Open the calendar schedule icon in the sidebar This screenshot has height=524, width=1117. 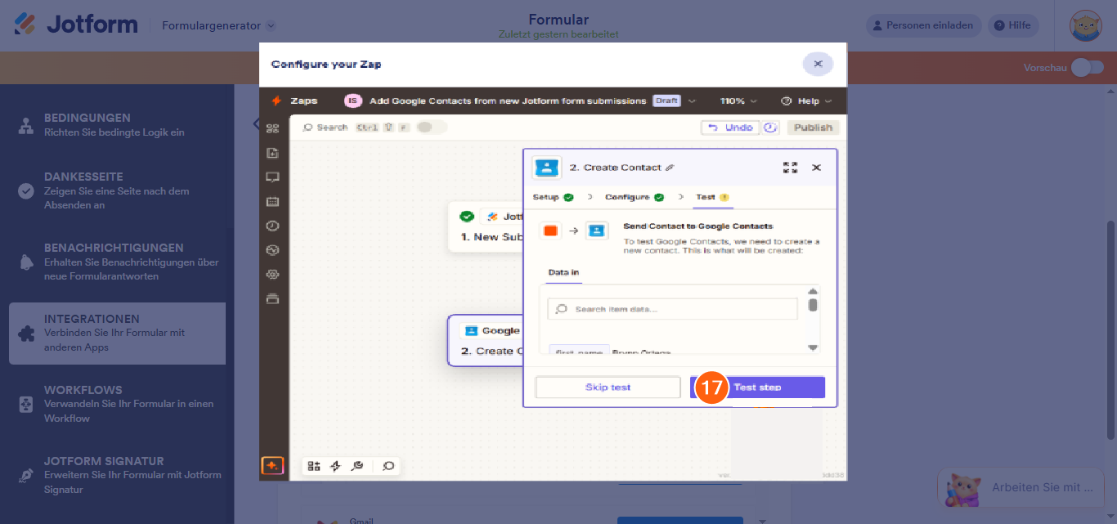272,201
